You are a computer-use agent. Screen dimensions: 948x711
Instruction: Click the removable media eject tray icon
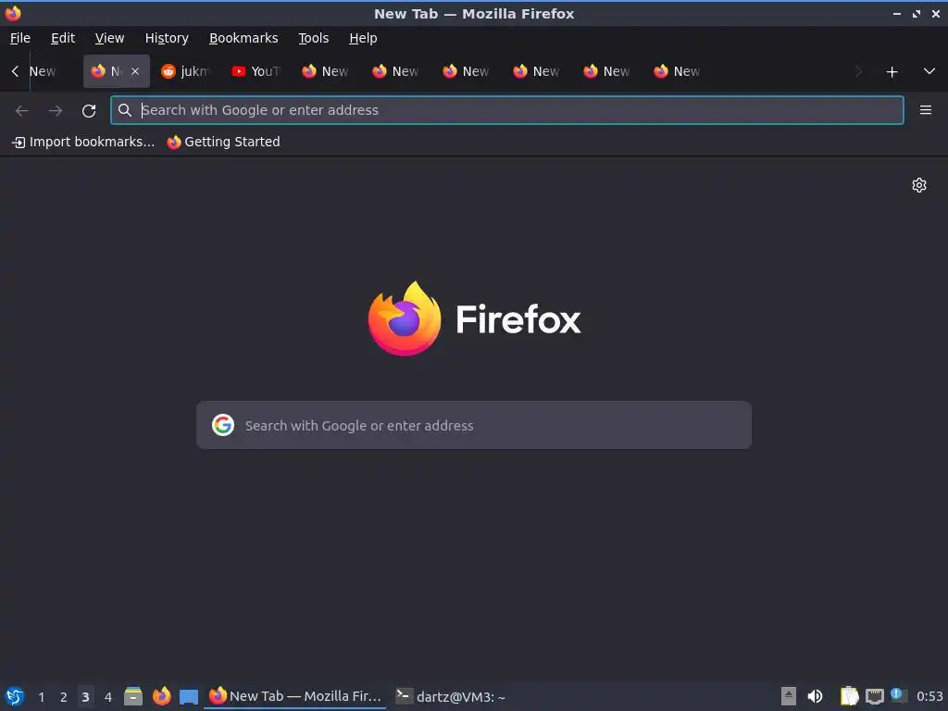pyautogui.click(x=789, y=696)
